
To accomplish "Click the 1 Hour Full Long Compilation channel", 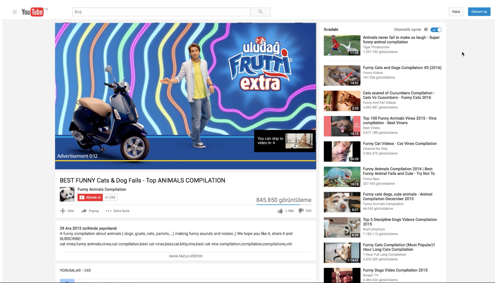I will pos(385,254).
